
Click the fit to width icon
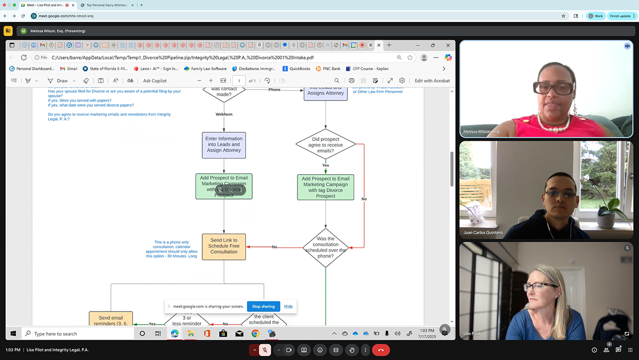[x=223, y=81]
